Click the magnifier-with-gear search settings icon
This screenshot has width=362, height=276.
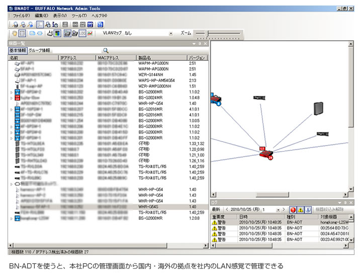coord(48,25)
